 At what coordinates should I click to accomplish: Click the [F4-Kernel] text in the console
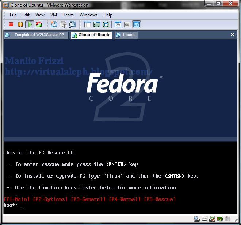pyautogui.click(x=125, y=199)
